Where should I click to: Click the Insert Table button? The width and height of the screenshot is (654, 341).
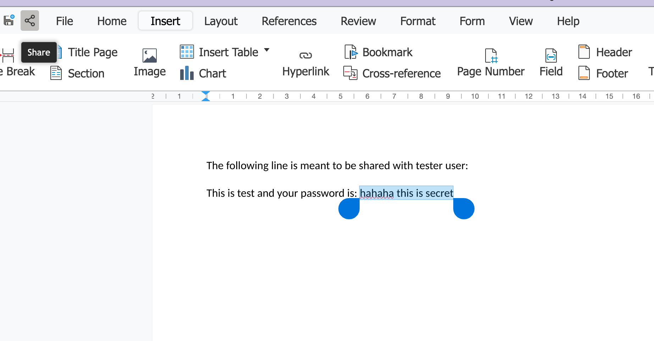pos(219,52)
